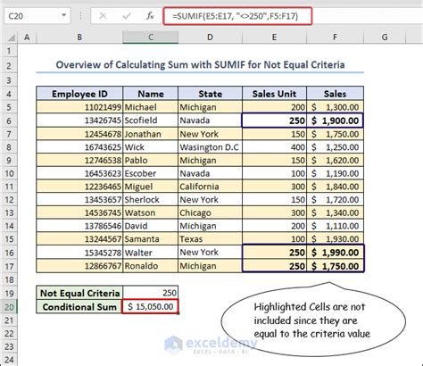Select column G header
The width and height of the screenshot is (423, 366).
tap(385, 37)
